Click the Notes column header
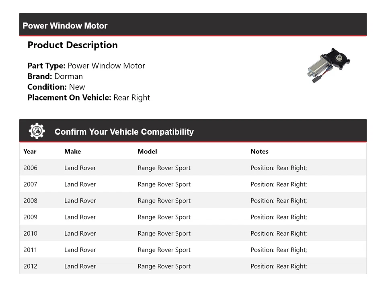Screen dimensions: 386x287 click(259, 152)
